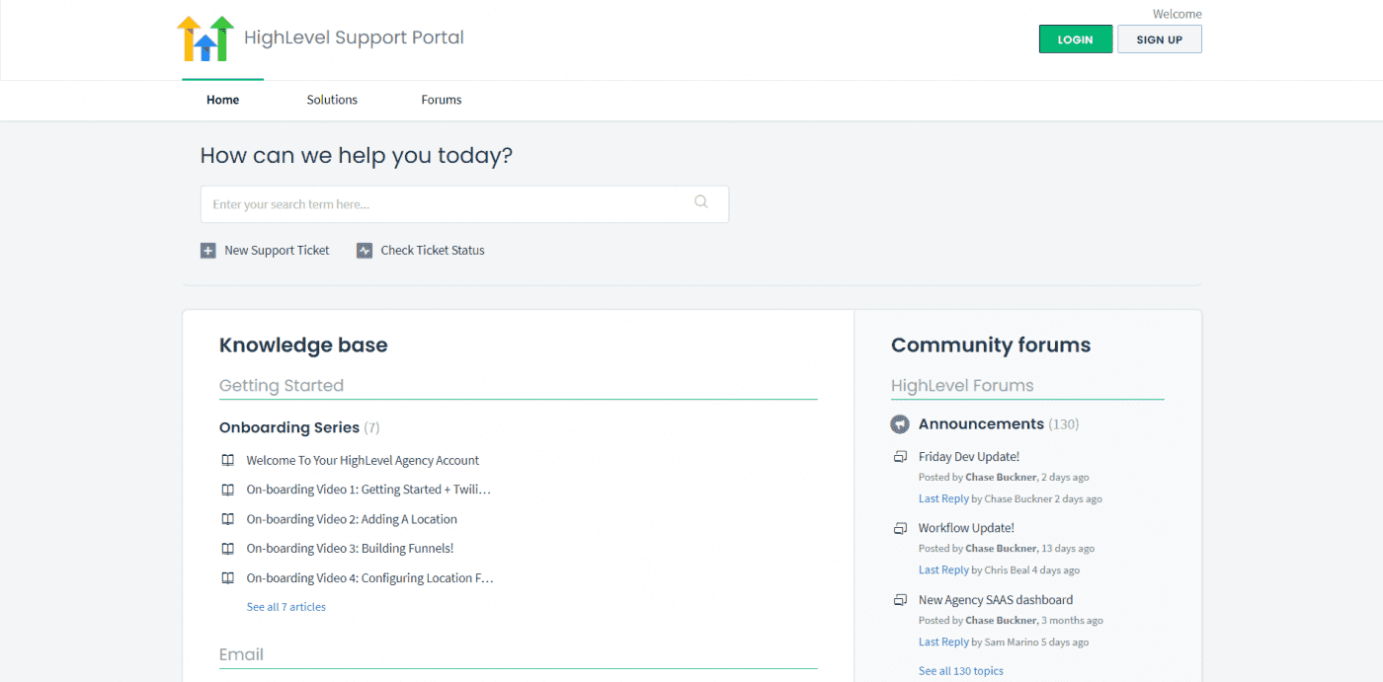1383x682 pixels.
Task: Open the New Agency SAAS dashboard topic
Action: tap(996, 600)
